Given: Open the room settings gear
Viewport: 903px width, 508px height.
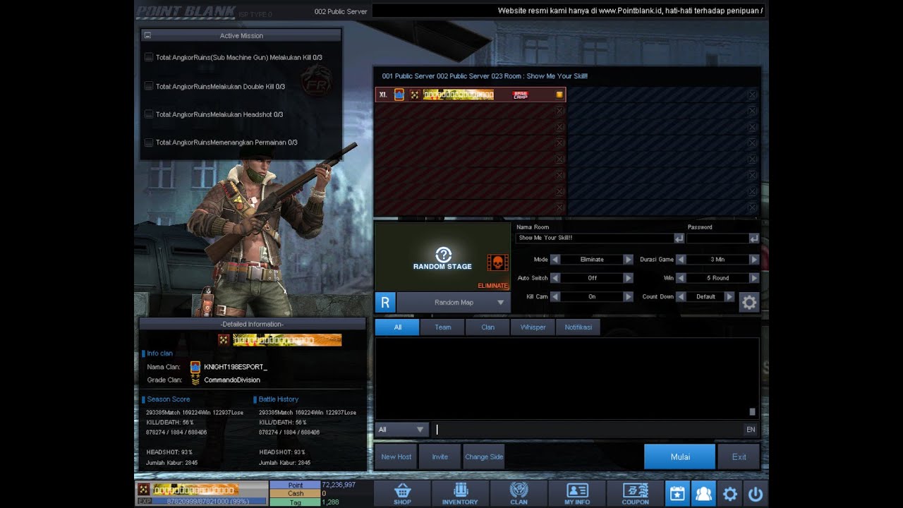Looking at the screenshot, I should [749, 303].
